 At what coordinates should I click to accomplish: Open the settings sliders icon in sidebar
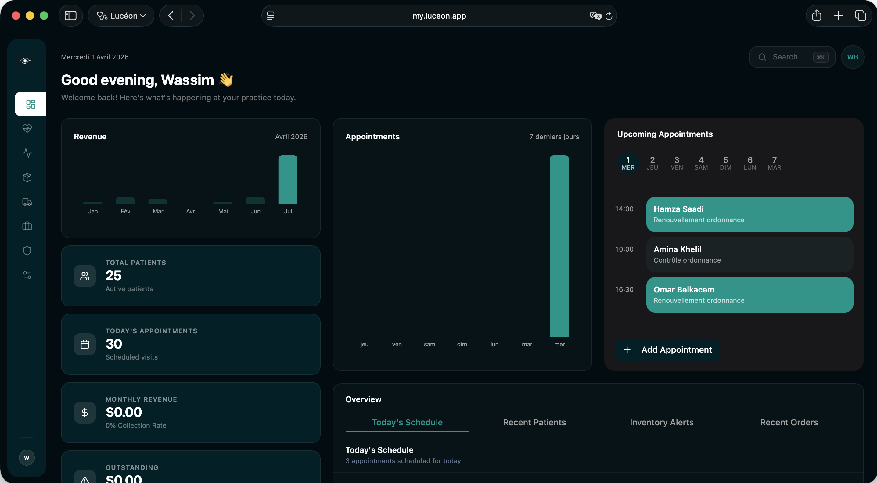click(27, 275)
